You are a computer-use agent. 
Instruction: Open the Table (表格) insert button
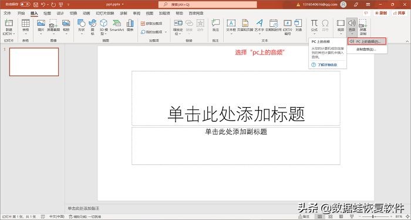coord(26,27)
